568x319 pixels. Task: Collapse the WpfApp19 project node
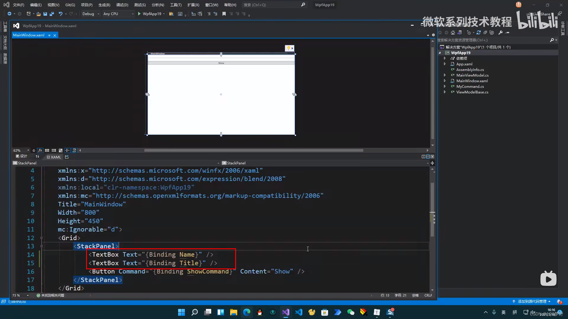[x=440, y=53]
